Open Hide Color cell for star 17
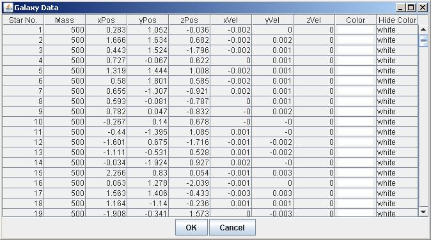The image size is (431, 240). (x=397, y=193)
